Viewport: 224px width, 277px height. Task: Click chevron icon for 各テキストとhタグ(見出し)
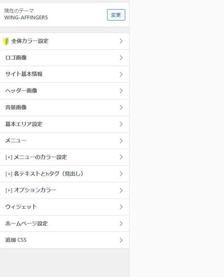click(x=121, y=174)
